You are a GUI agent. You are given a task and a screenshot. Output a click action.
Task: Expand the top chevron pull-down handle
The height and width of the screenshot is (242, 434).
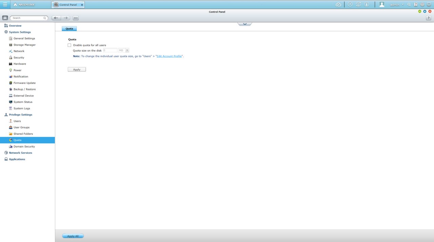[x=244, y=24]
